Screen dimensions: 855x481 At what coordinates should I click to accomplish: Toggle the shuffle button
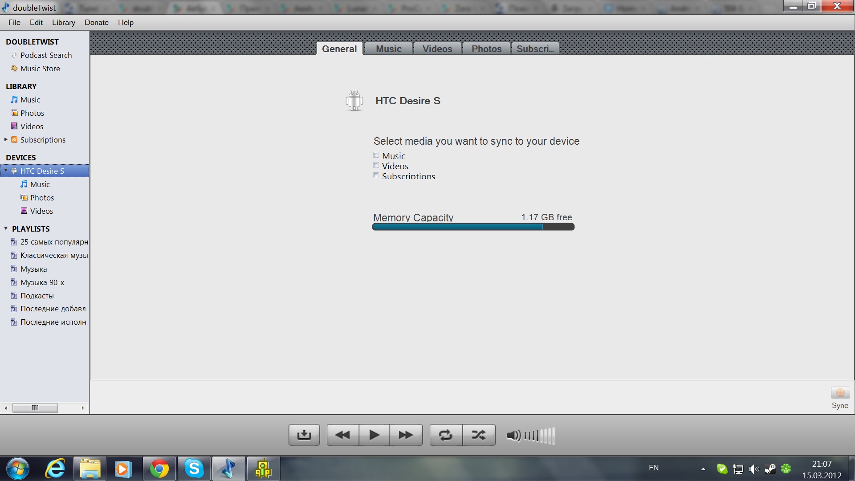click(479, 435)
